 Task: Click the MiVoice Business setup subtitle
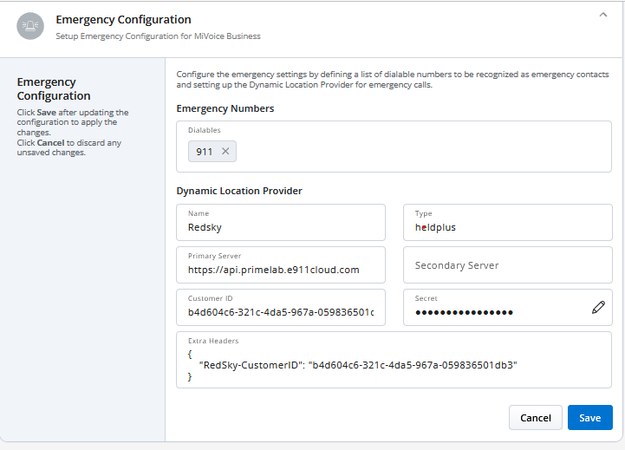point(158,36)
